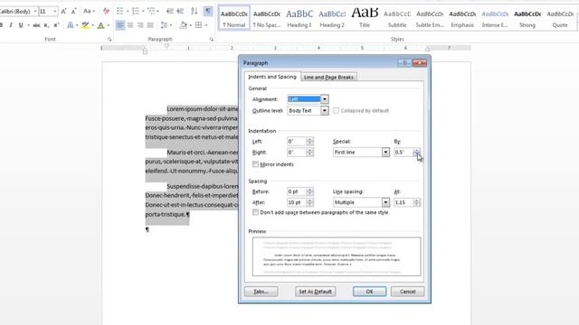Enable Mirror indents checkbox
The image size is (579, 325).
(255, 164)
